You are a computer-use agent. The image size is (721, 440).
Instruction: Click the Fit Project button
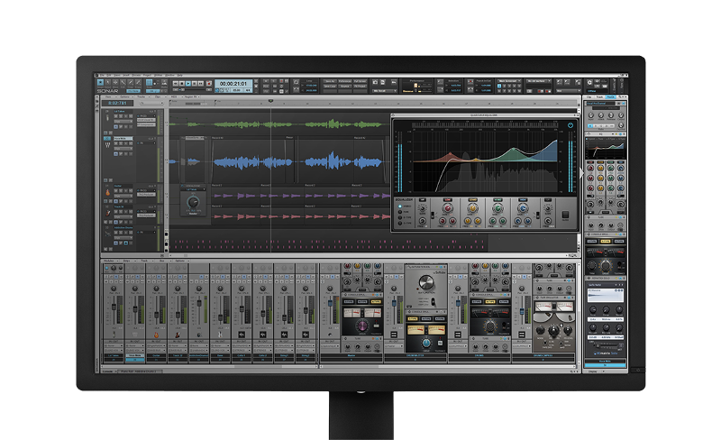coord(360,86)
